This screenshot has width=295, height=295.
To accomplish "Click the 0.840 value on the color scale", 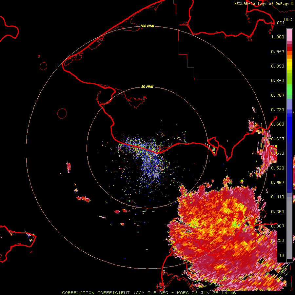I will pos(278,81).
